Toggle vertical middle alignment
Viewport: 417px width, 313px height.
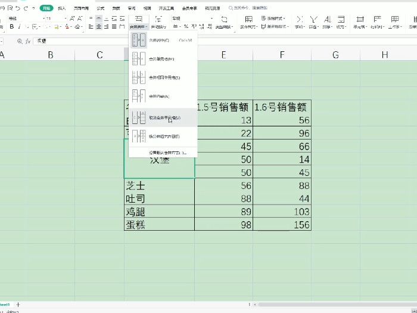click(x=99, y=18)
